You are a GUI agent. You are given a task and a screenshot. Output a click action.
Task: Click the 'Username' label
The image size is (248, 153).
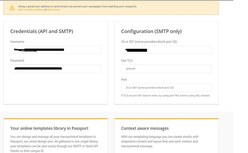point(17,42)
